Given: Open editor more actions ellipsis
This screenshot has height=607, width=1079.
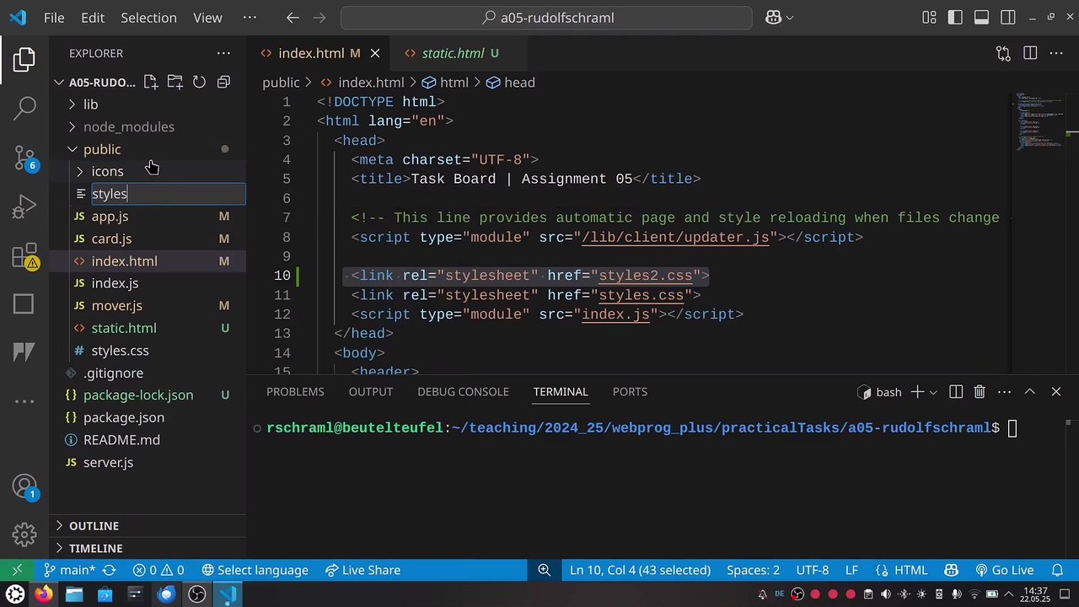Looking at the screenshot, I should point(1056,53).
